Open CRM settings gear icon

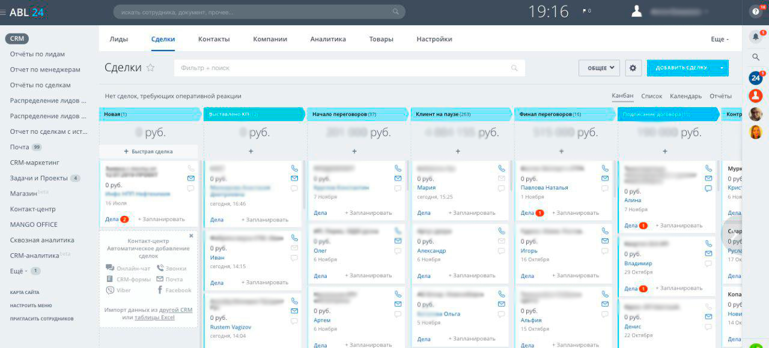[x=633, y=68]
